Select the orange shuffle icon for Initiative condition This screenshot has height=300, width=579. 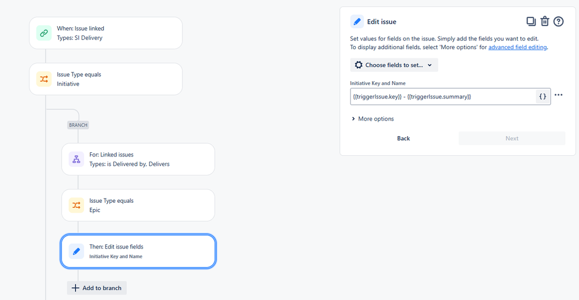pyautogui.click(x=44, y=79)
